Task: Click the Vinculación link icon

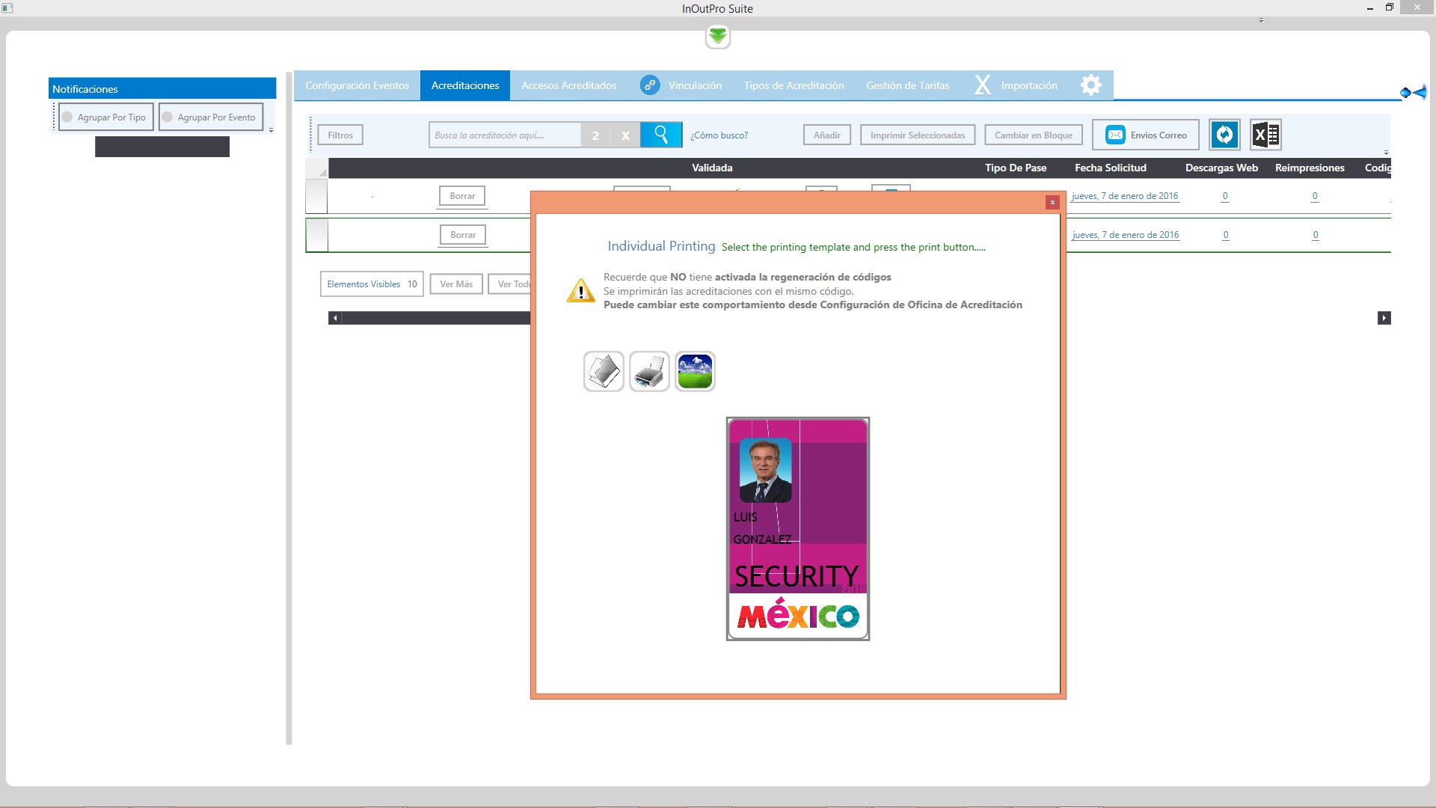Action: pos(650,85)
